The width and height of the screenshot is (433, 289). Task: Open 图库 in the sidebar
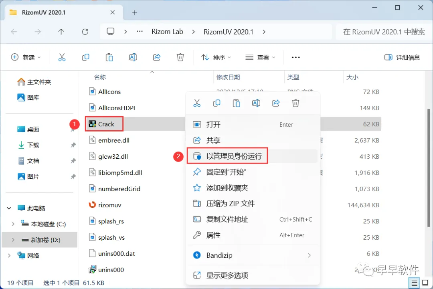coord(28,97)
